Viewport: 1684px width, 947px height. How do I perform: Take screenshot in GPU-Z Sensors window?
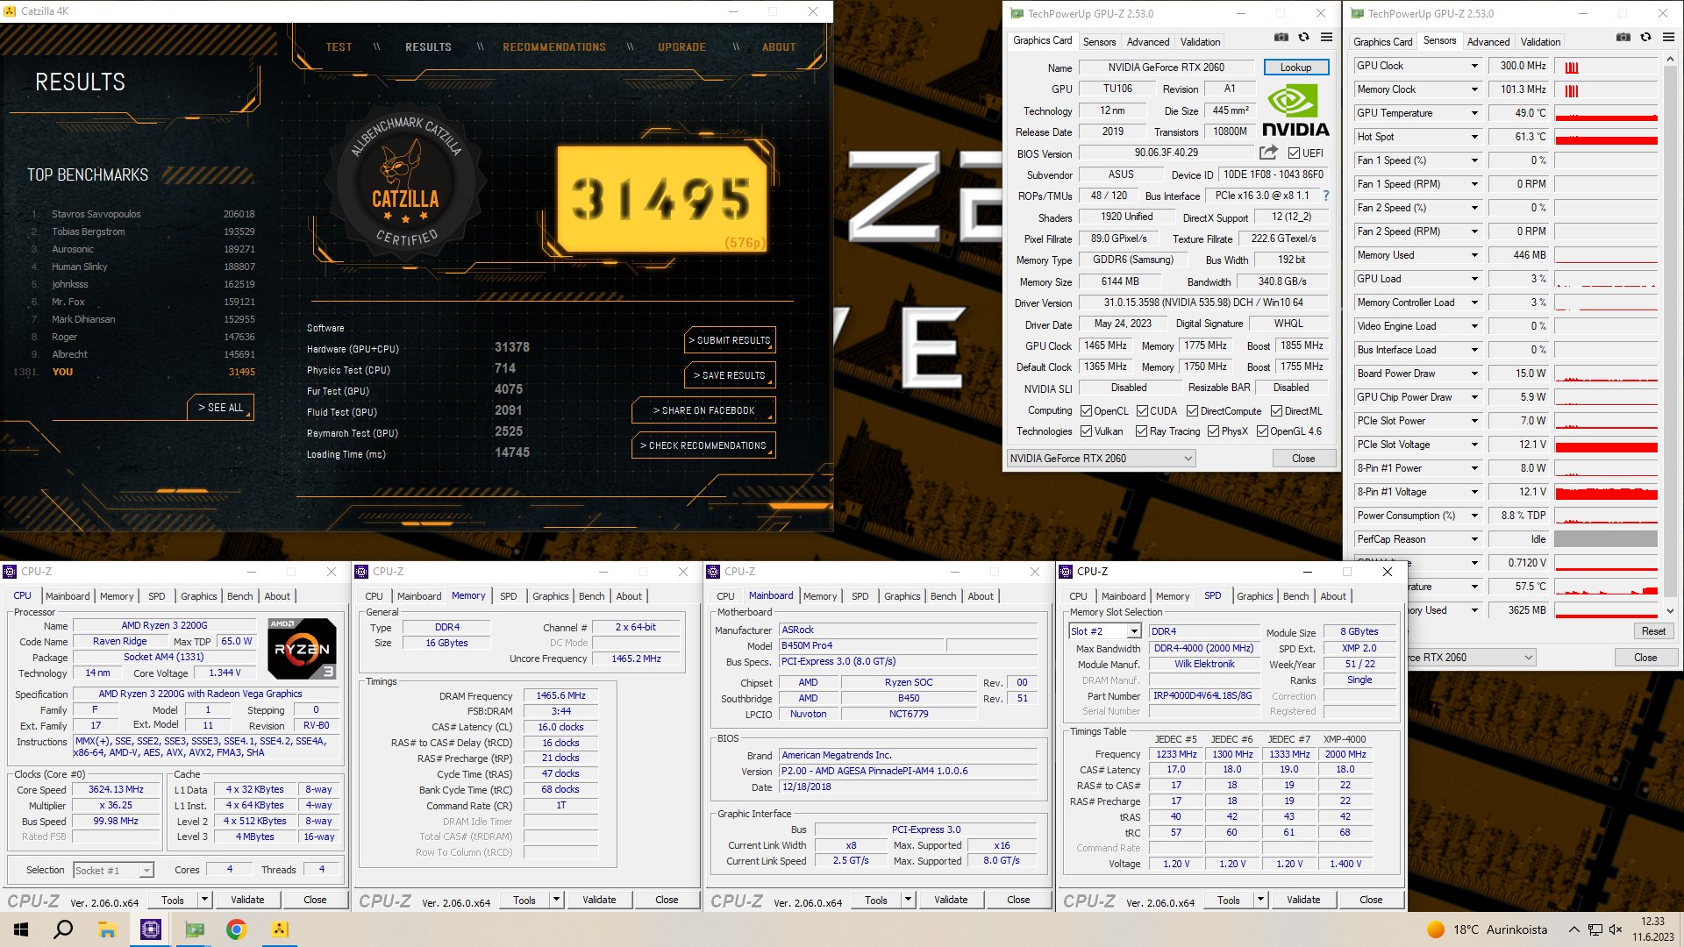click(x=1623, y=38)
